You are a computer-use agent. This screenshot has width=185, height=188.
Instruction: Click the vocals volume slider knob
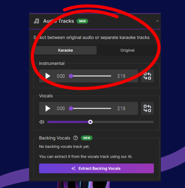pos(90,122)
